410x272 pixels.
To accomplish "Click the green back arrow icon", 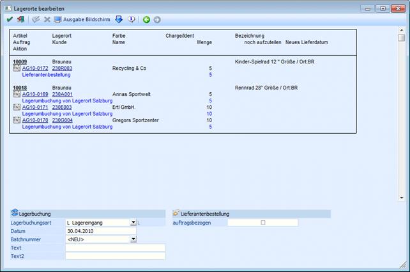I will (x=146, y=20).
